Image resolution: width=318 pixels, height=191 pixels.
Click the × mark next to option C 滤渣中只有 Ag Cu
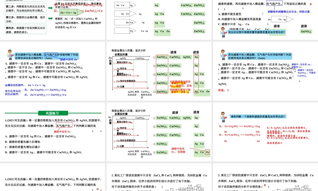tap(267, 24)
